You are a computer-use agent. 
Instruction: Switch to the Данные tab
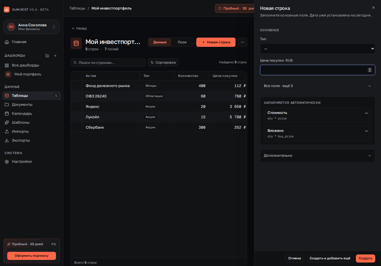(160, 42)
